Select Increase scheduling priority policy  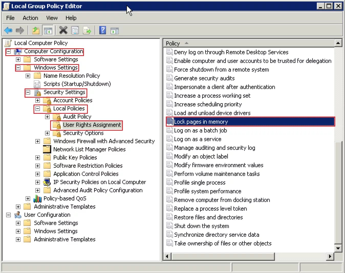pos(208,104)
